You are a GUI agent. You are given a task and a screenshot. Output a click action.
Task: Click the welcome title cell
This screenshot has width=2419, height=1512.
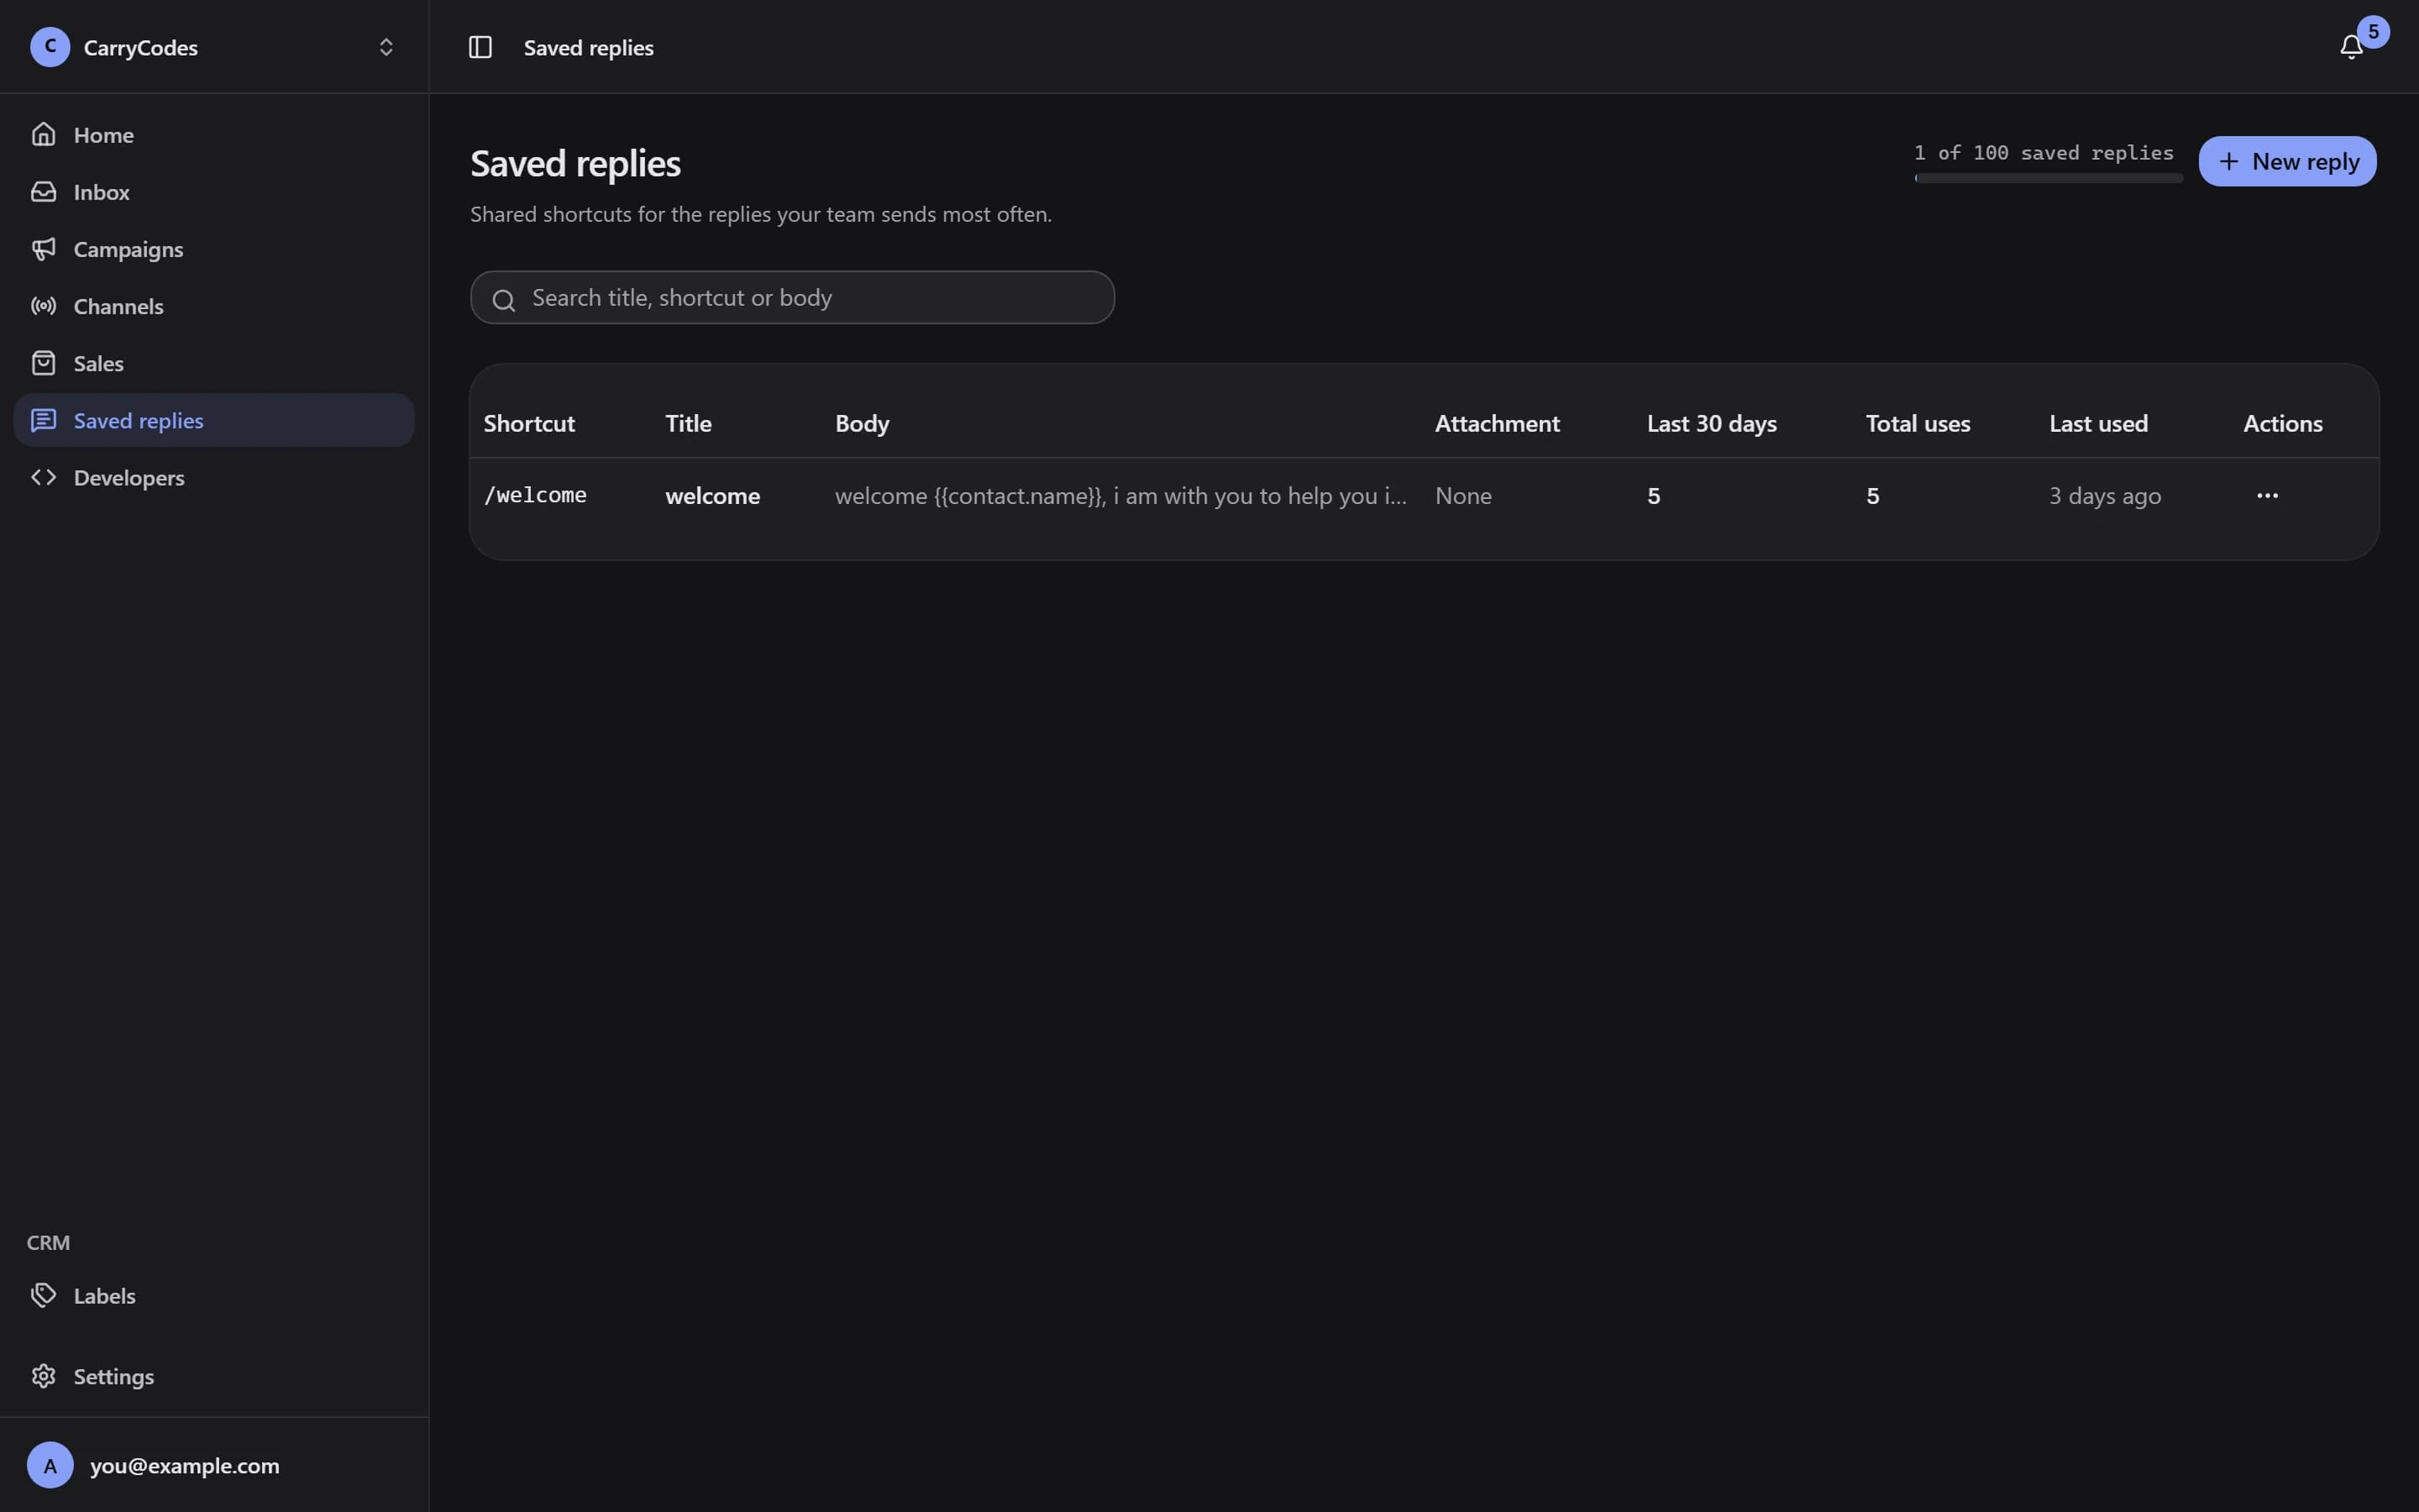click(713, 496)
